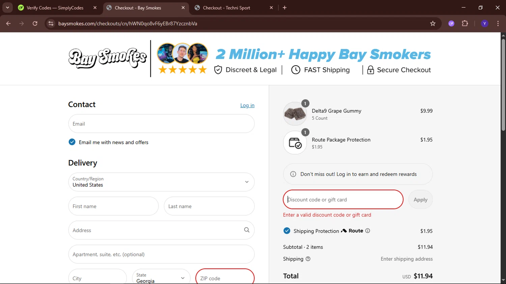
Task: Click the Route Package Protection product icon
Action: click(295, 143)
